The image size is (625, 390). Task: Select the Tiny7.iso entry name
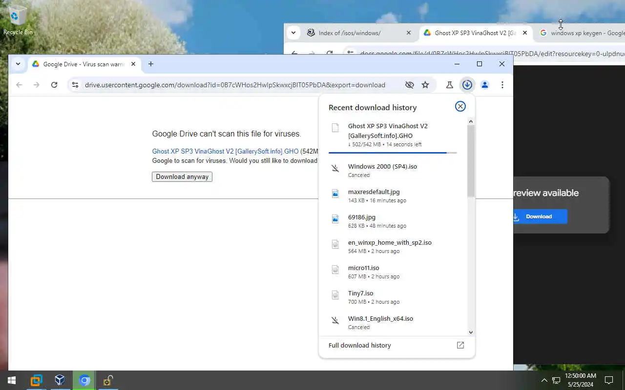click(360, 293)
